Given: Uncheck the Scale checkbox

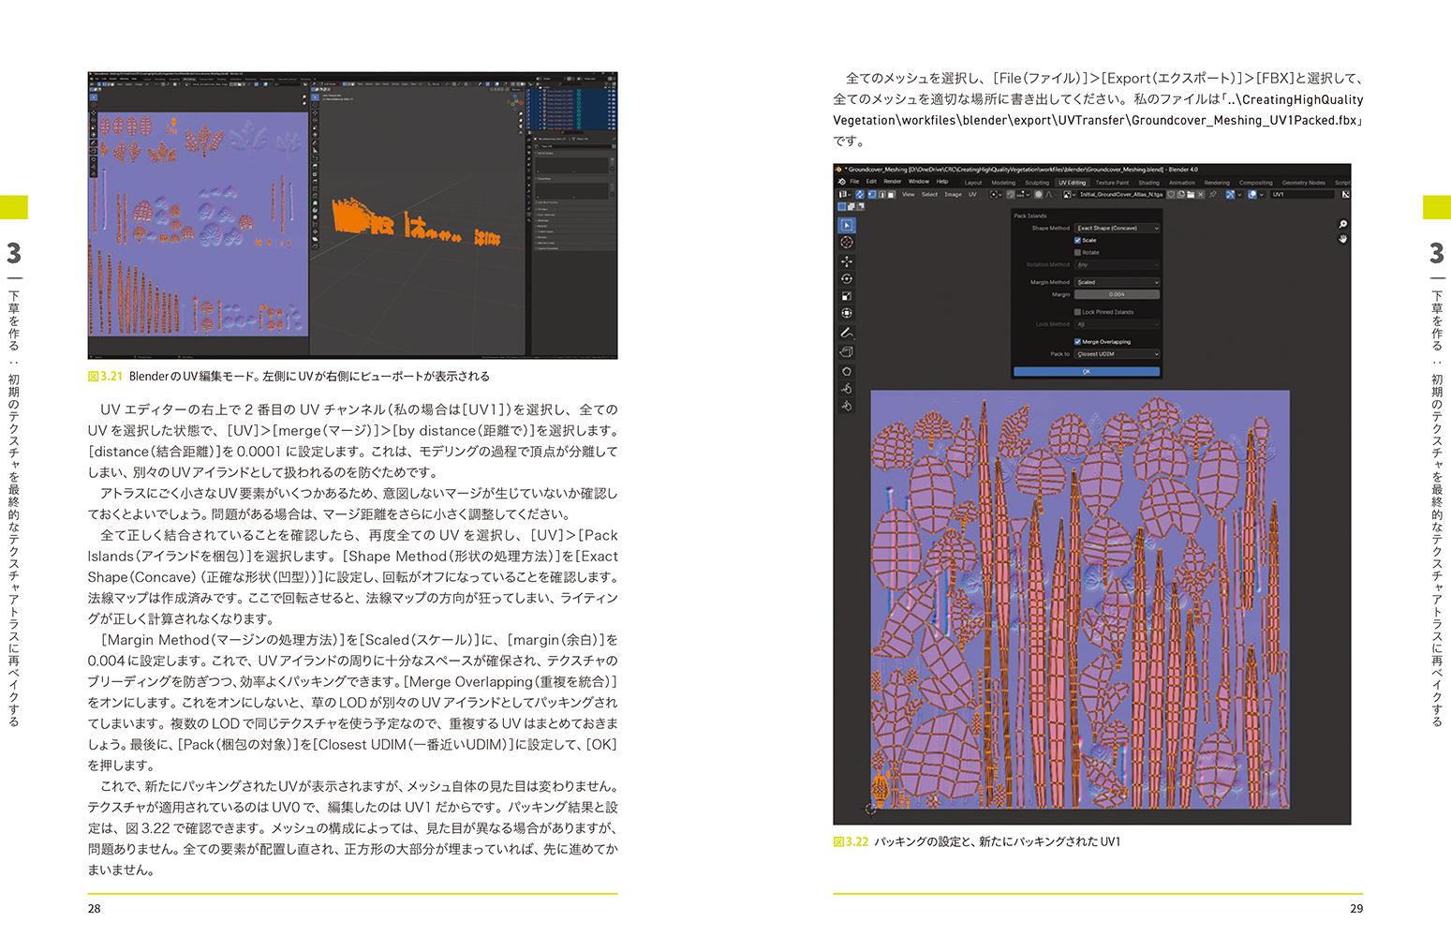Looking at the screenshot, I should [x=1077, y=240].
